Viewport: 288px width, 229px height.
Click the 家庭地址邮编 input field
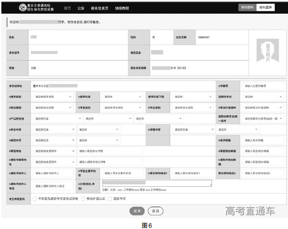point(263,151)
